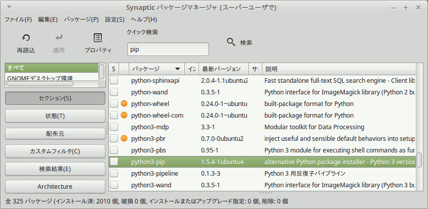Open the window menu arrow in title bar
428x209 pixels.
[x=9, y=8]
